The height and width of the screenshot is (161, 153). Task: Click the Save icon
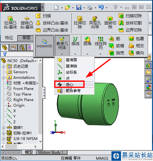coord(79,7)
